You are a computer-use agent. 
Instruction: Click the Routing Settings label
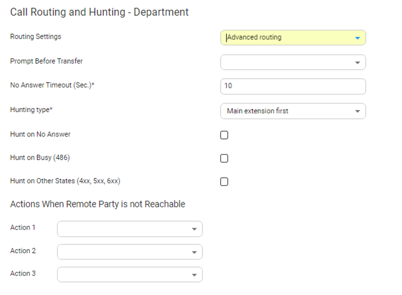[36, 36]
